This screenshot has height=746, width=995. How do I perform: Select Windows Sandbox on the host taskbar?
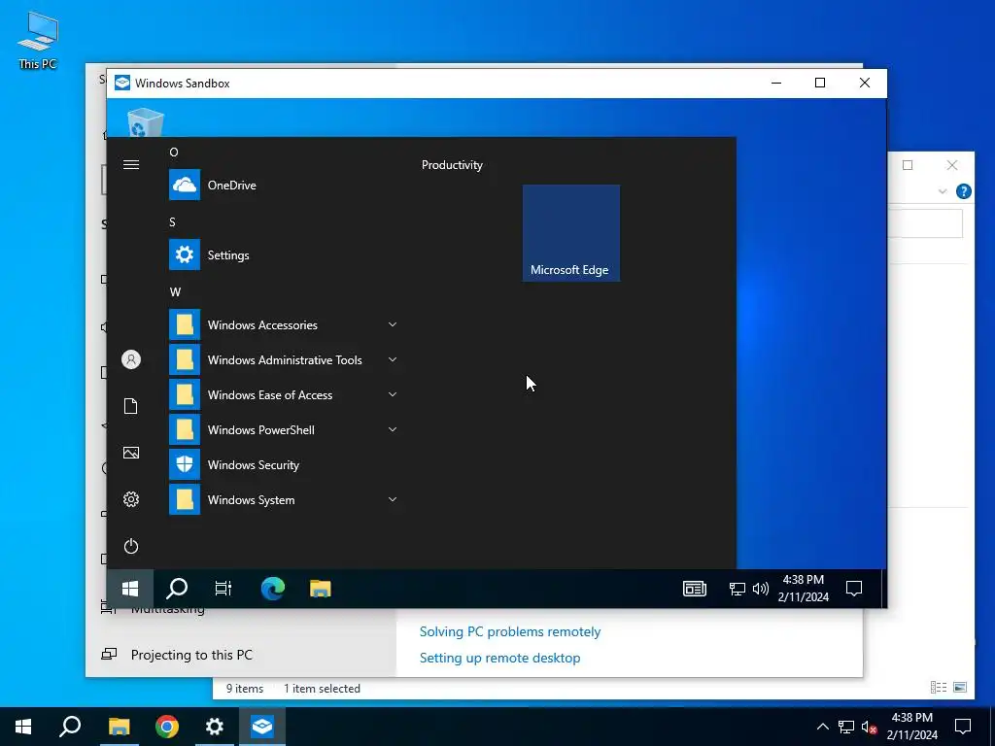[262, 727]
